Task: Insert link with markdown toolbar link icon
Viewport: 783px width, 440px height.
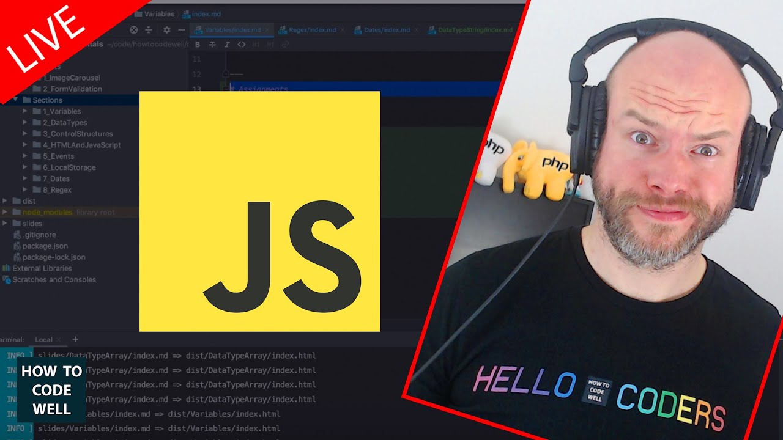Action: tap(284, 45)
